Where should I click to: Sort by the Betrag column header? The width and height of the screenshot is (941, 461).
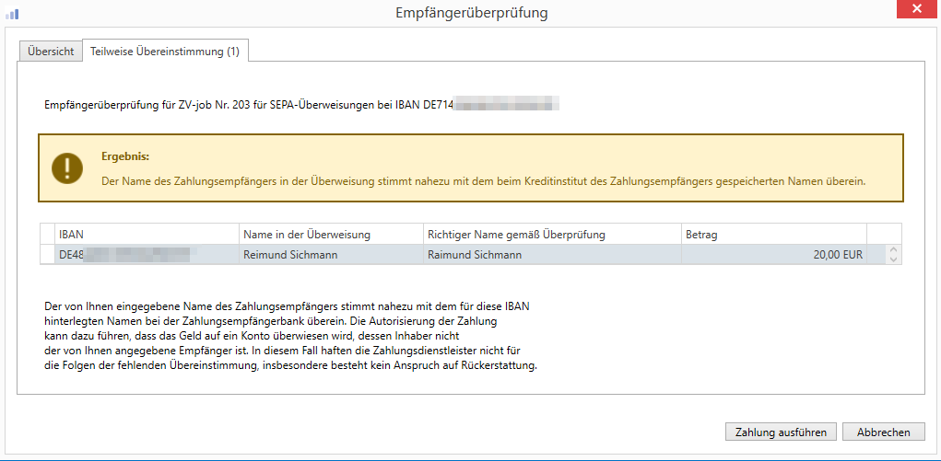tap(773, 235)
